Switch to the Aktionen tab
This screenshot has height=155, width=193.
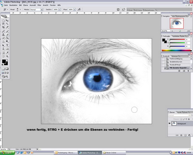coord(174,56)
